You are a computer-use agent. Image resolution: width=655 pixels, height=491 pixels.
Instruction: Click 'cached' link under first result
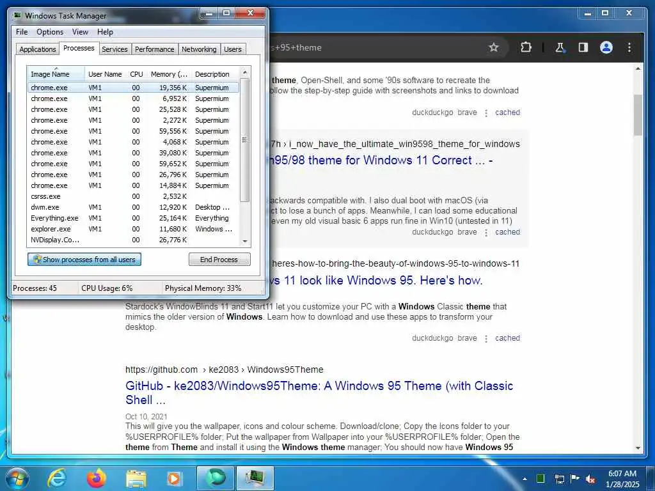click(507, 113)
